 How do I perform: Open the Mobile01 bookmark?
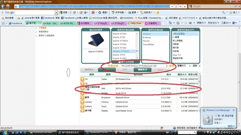pos(127,18)
